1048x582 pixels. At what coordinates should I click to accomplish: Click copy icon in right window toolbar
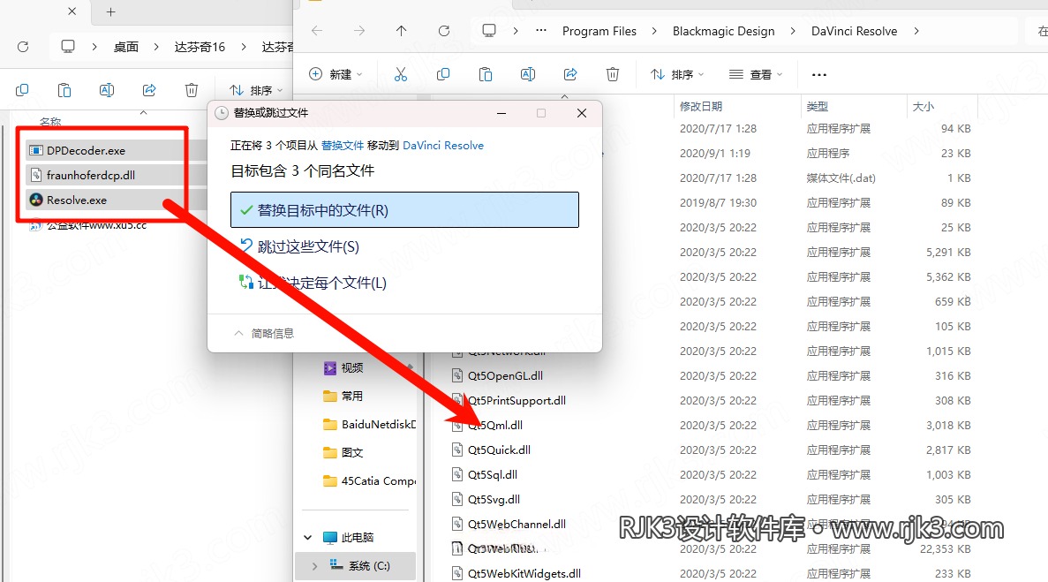click(443, 74)
